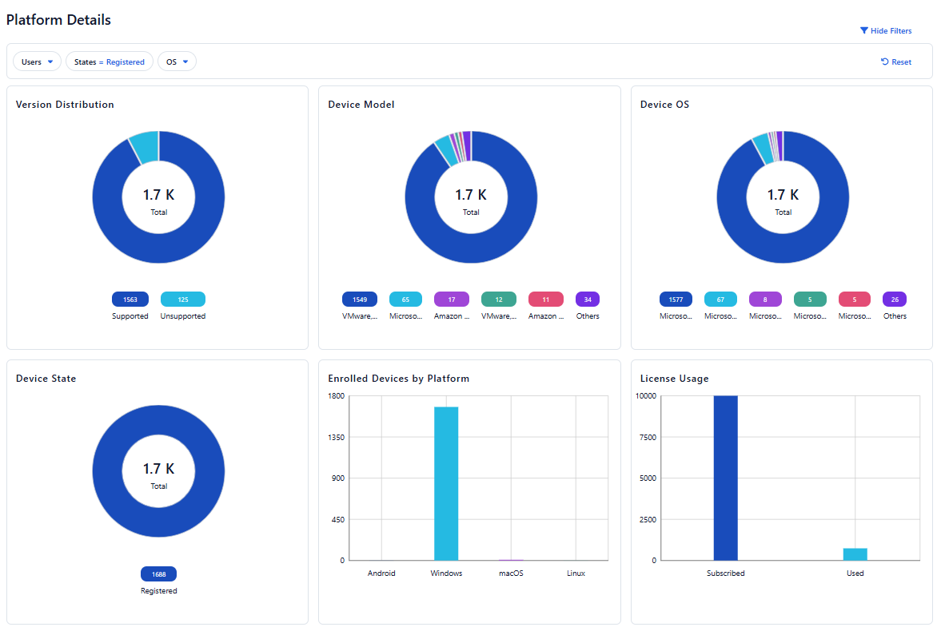941x631 pixels.
Task: Toggle the Others badge showing 26
Action: point(895,300)
